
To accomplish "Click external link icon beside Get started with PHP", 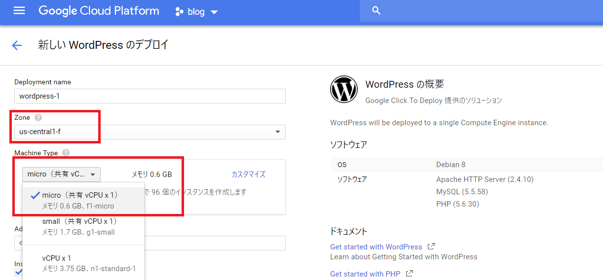I will click(x=410, y=274).
